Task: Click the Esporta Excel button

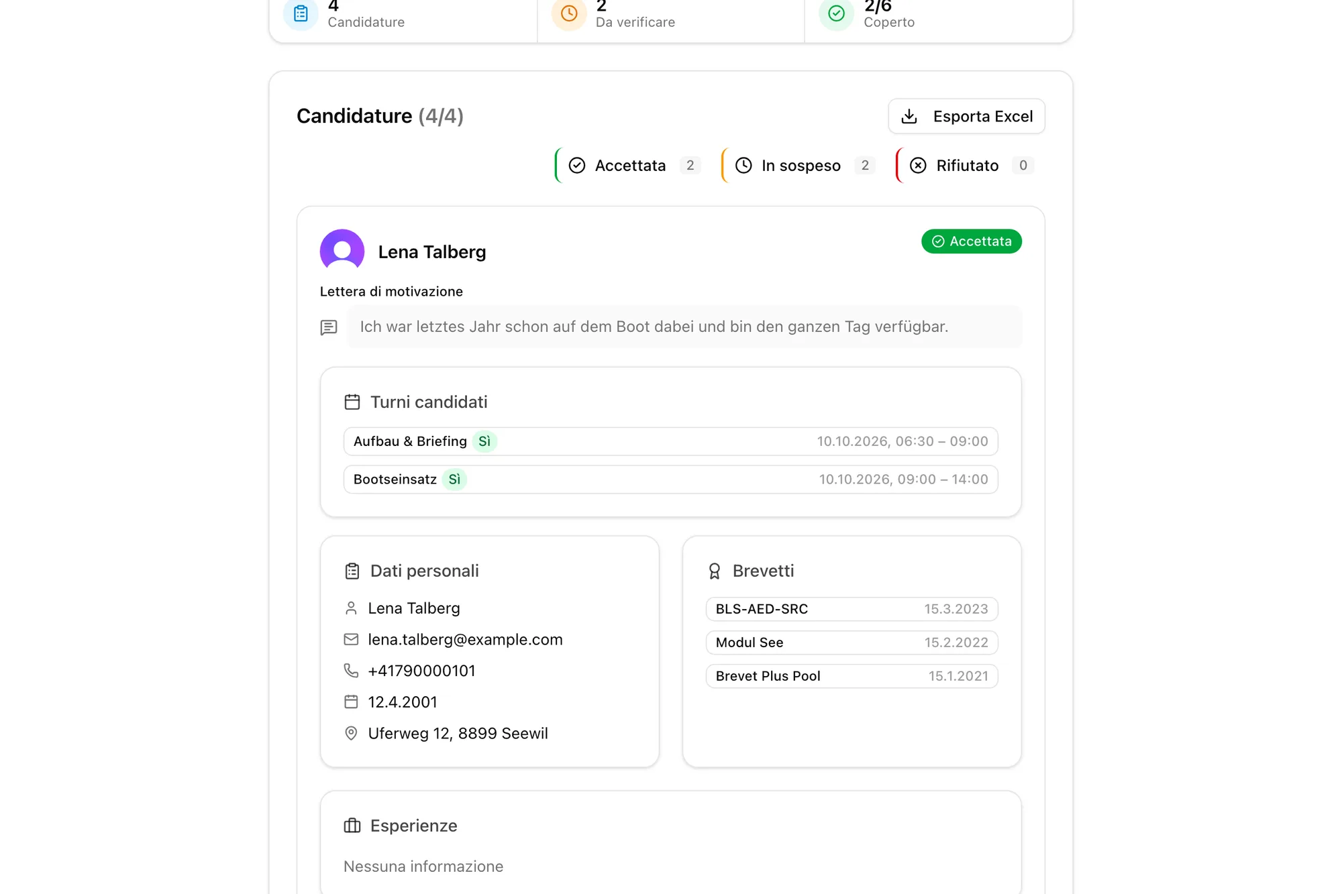Action: [x=966, y=116]
